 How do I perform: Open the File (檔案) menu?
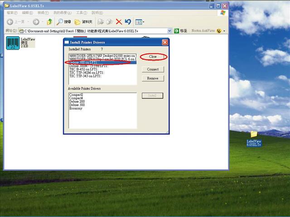[12, 13]
